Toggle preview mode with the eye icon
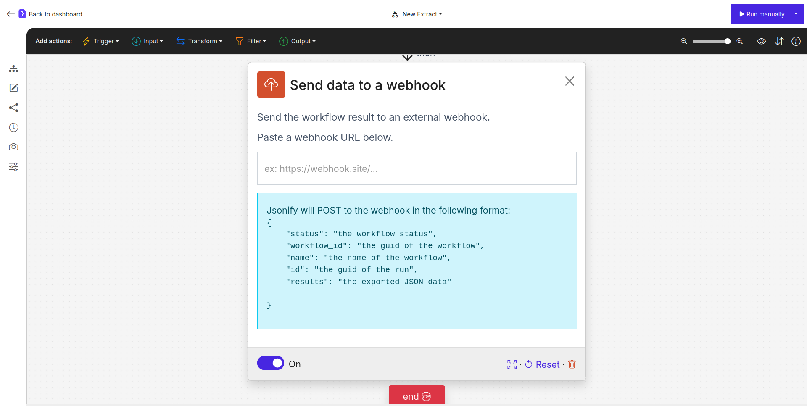Viewport: 807px width, 406px height. [x=762, y=41]
